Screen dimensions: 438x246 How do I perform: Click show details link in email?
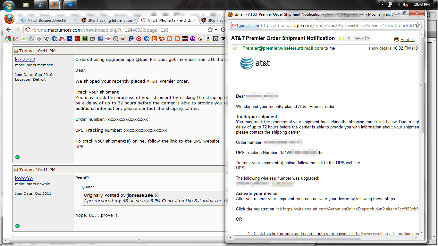pyautogui.click(x=380, y=48)
